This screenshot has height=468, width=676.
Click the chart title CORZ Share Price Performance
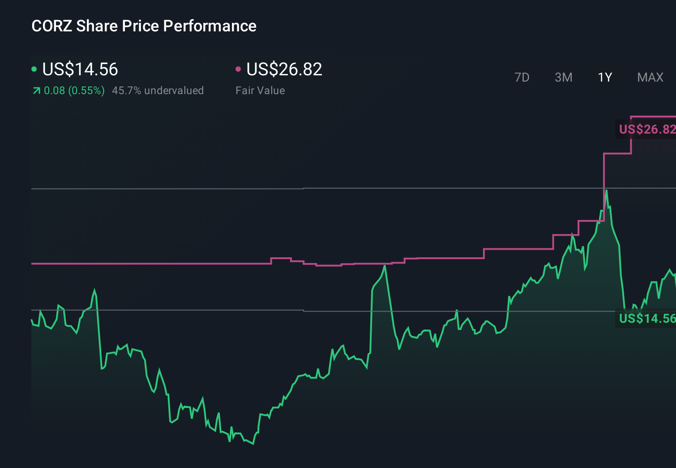(x=144, y=26)
